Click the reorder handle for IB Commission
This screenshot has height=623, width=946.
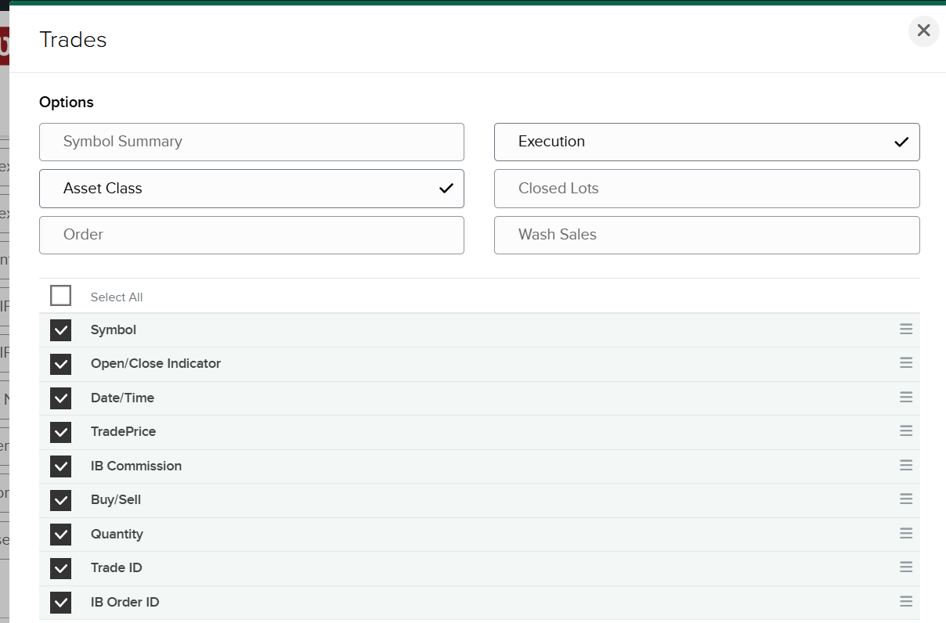(x=906, y=466)
